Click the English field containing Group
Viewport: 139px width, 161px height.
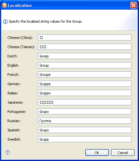click(84, 65)
